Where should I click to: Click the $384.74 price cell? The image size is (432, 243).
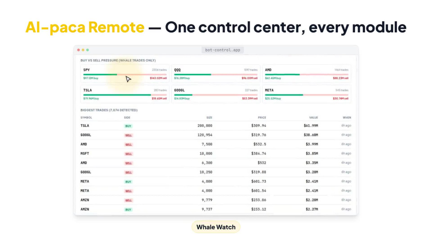[258, 154]
